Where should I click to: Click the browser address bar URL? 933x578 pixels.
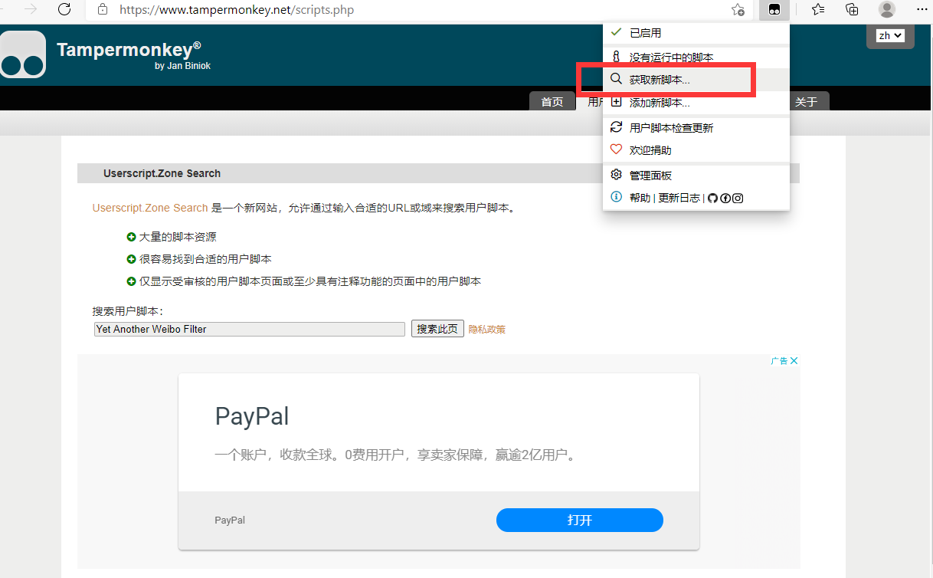pos(237,11)
